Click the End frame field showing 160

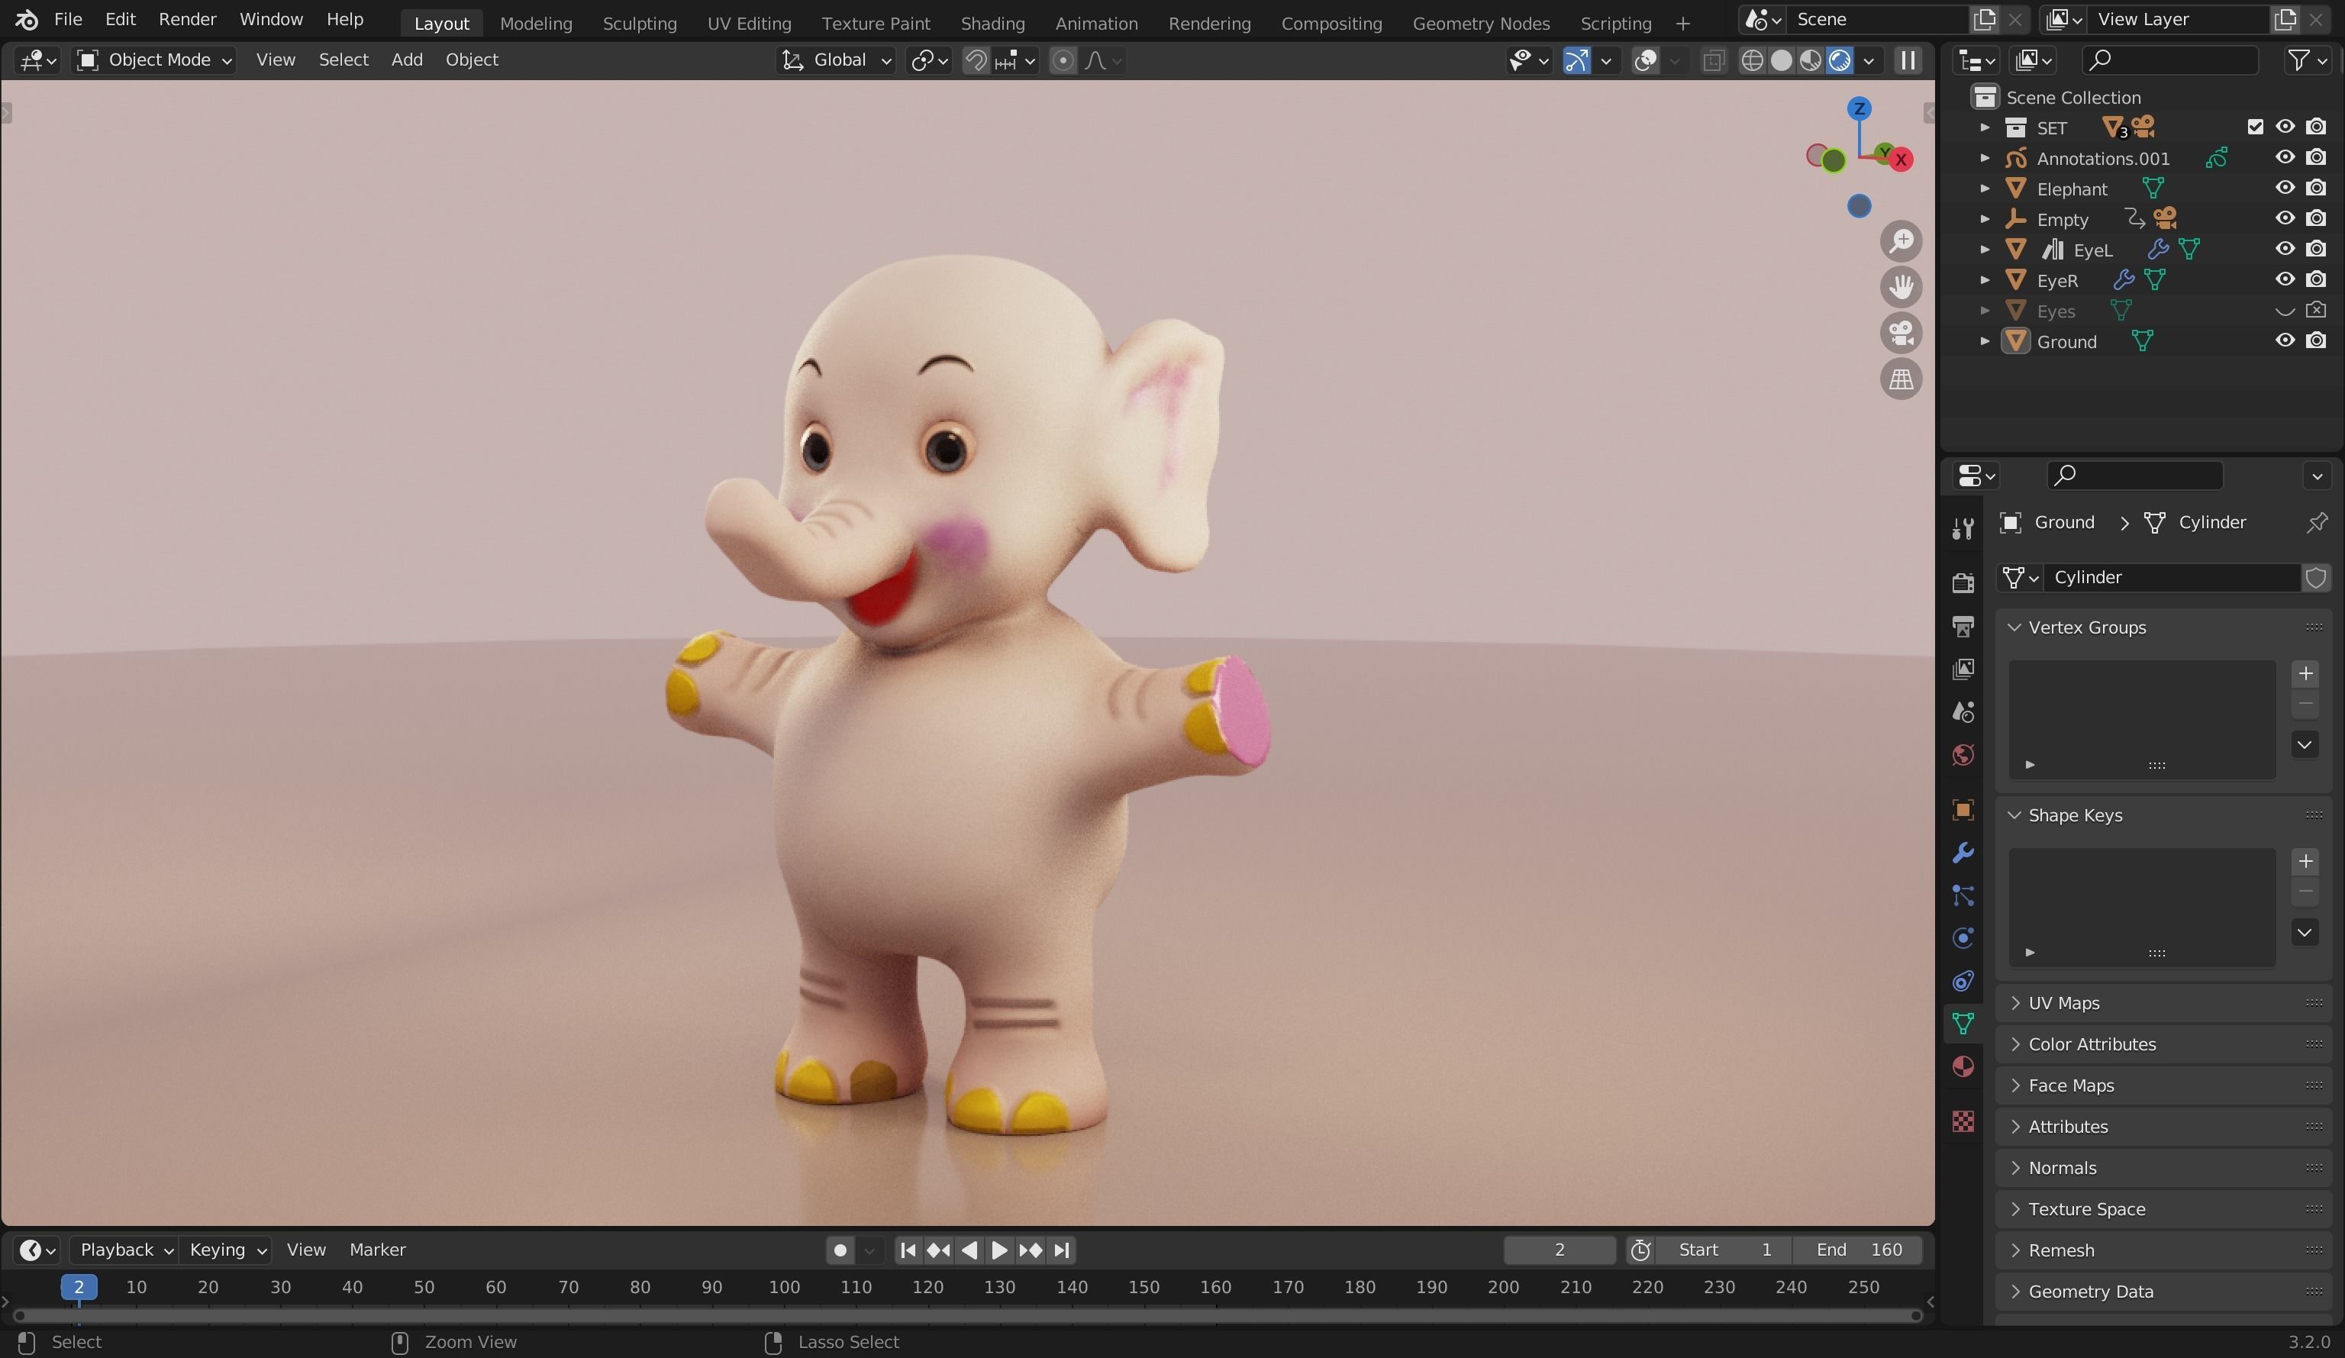pyautogui.click(x=1857, y=1250)
